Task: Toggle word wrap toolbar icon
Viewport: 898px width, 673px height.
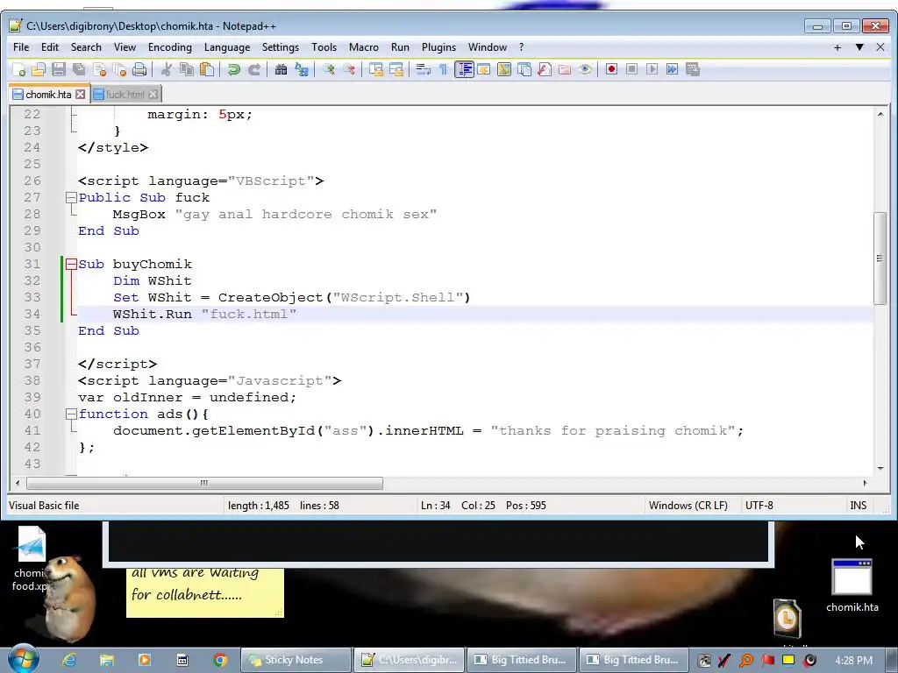Action: pos(424,70)
